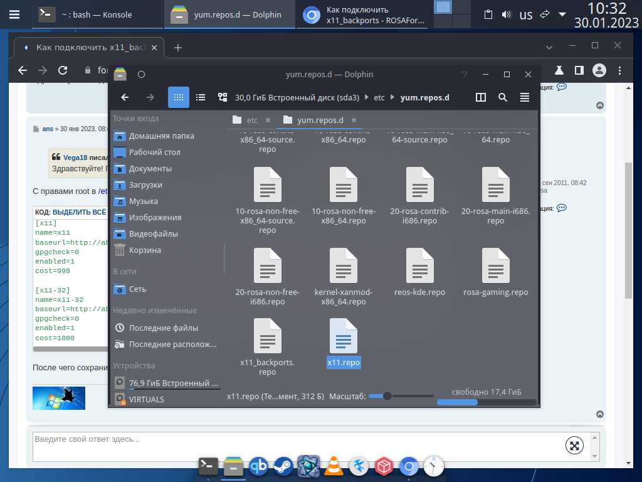Toggle browser side panel icon
Viewport: 642px width, 482px height.
(x=579, y=70)
